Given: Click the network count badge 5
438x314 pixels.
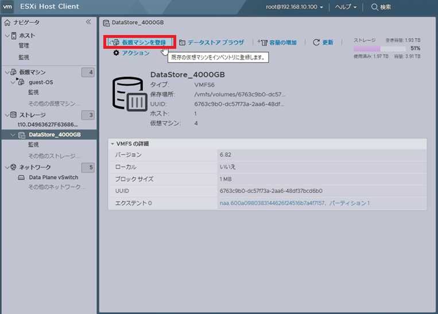Looking at the screenshot, I should coord(88,168).
